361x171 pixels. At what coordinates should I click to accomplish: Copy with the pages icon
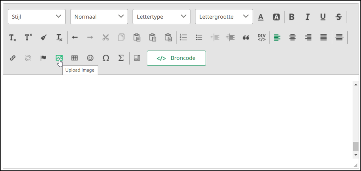(x=121, y=37)
